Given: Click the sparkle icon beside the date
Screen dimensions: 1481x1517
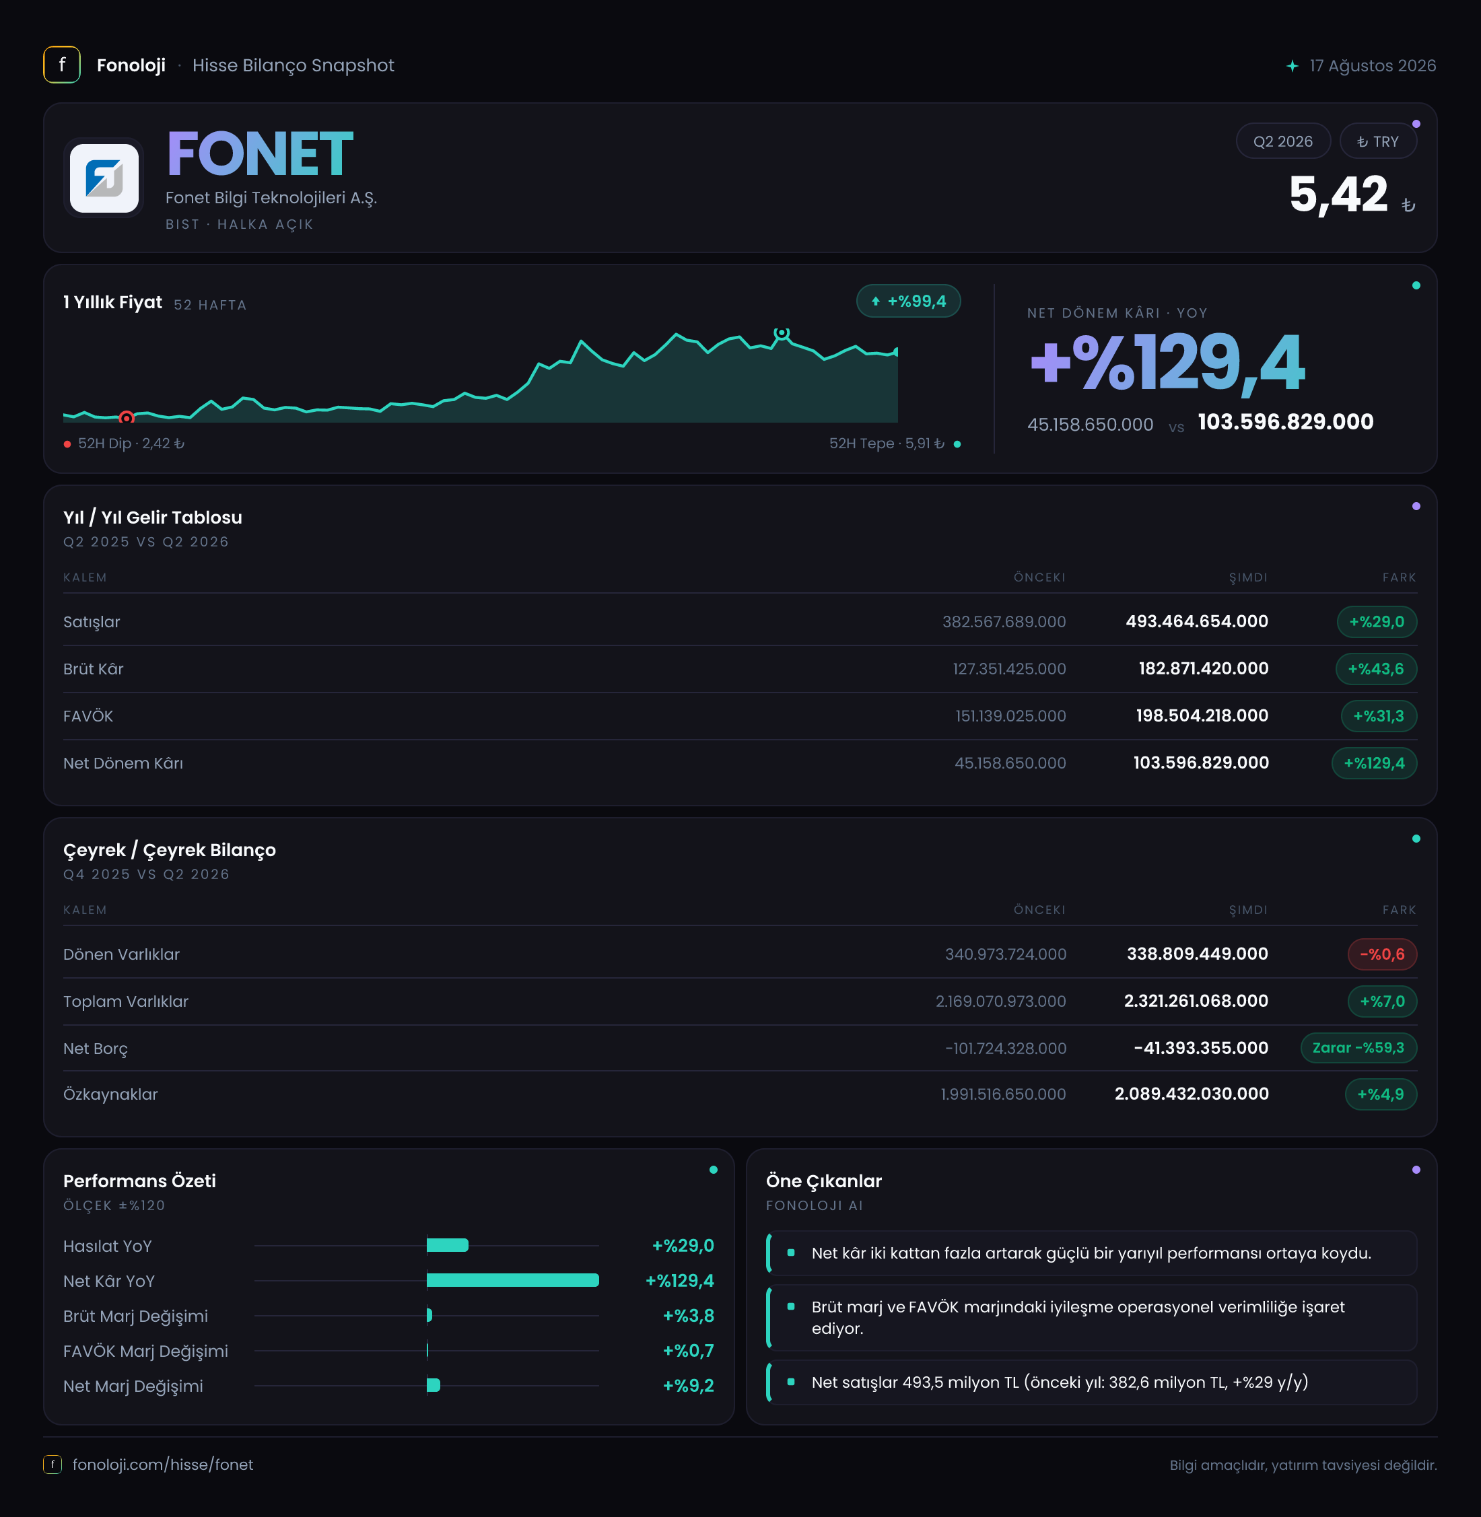Looking at the screenshot, I should (x=1292, y=66).
